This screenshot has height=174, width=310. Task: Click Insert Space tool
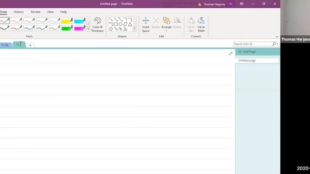(146, 25)
